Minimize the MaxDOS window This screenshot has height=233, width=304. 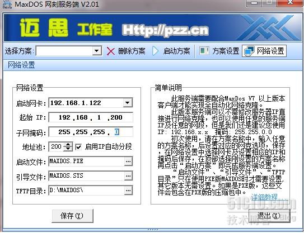[254, 3]
